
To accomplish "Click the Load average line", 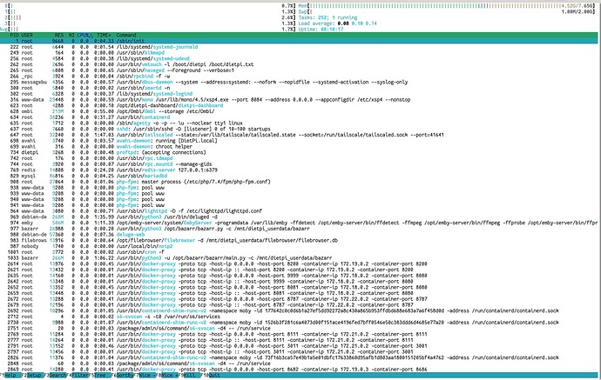I will tap(338, 23).
